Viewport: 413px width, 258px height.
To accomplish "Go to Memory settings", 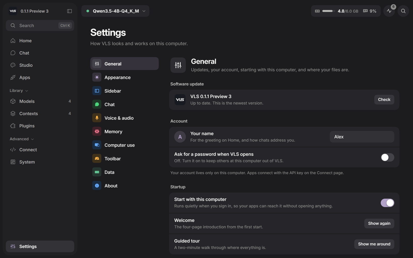I will [x=124, y=132].
